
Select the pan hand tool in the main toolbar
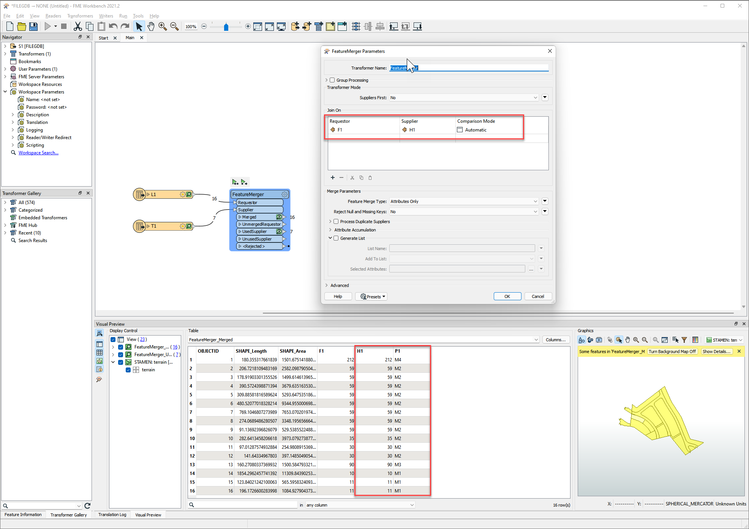click(x=151, y=26)
